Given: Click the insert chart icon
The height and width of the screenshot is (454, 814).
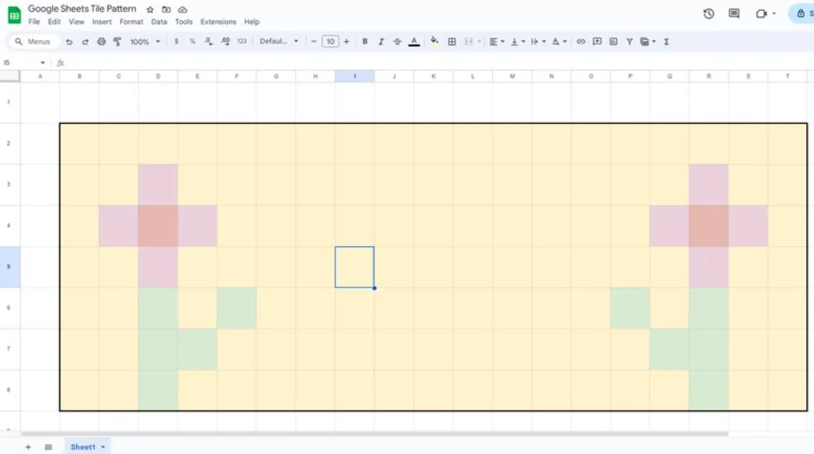Looking at the screenshot, I should point(613,42).
